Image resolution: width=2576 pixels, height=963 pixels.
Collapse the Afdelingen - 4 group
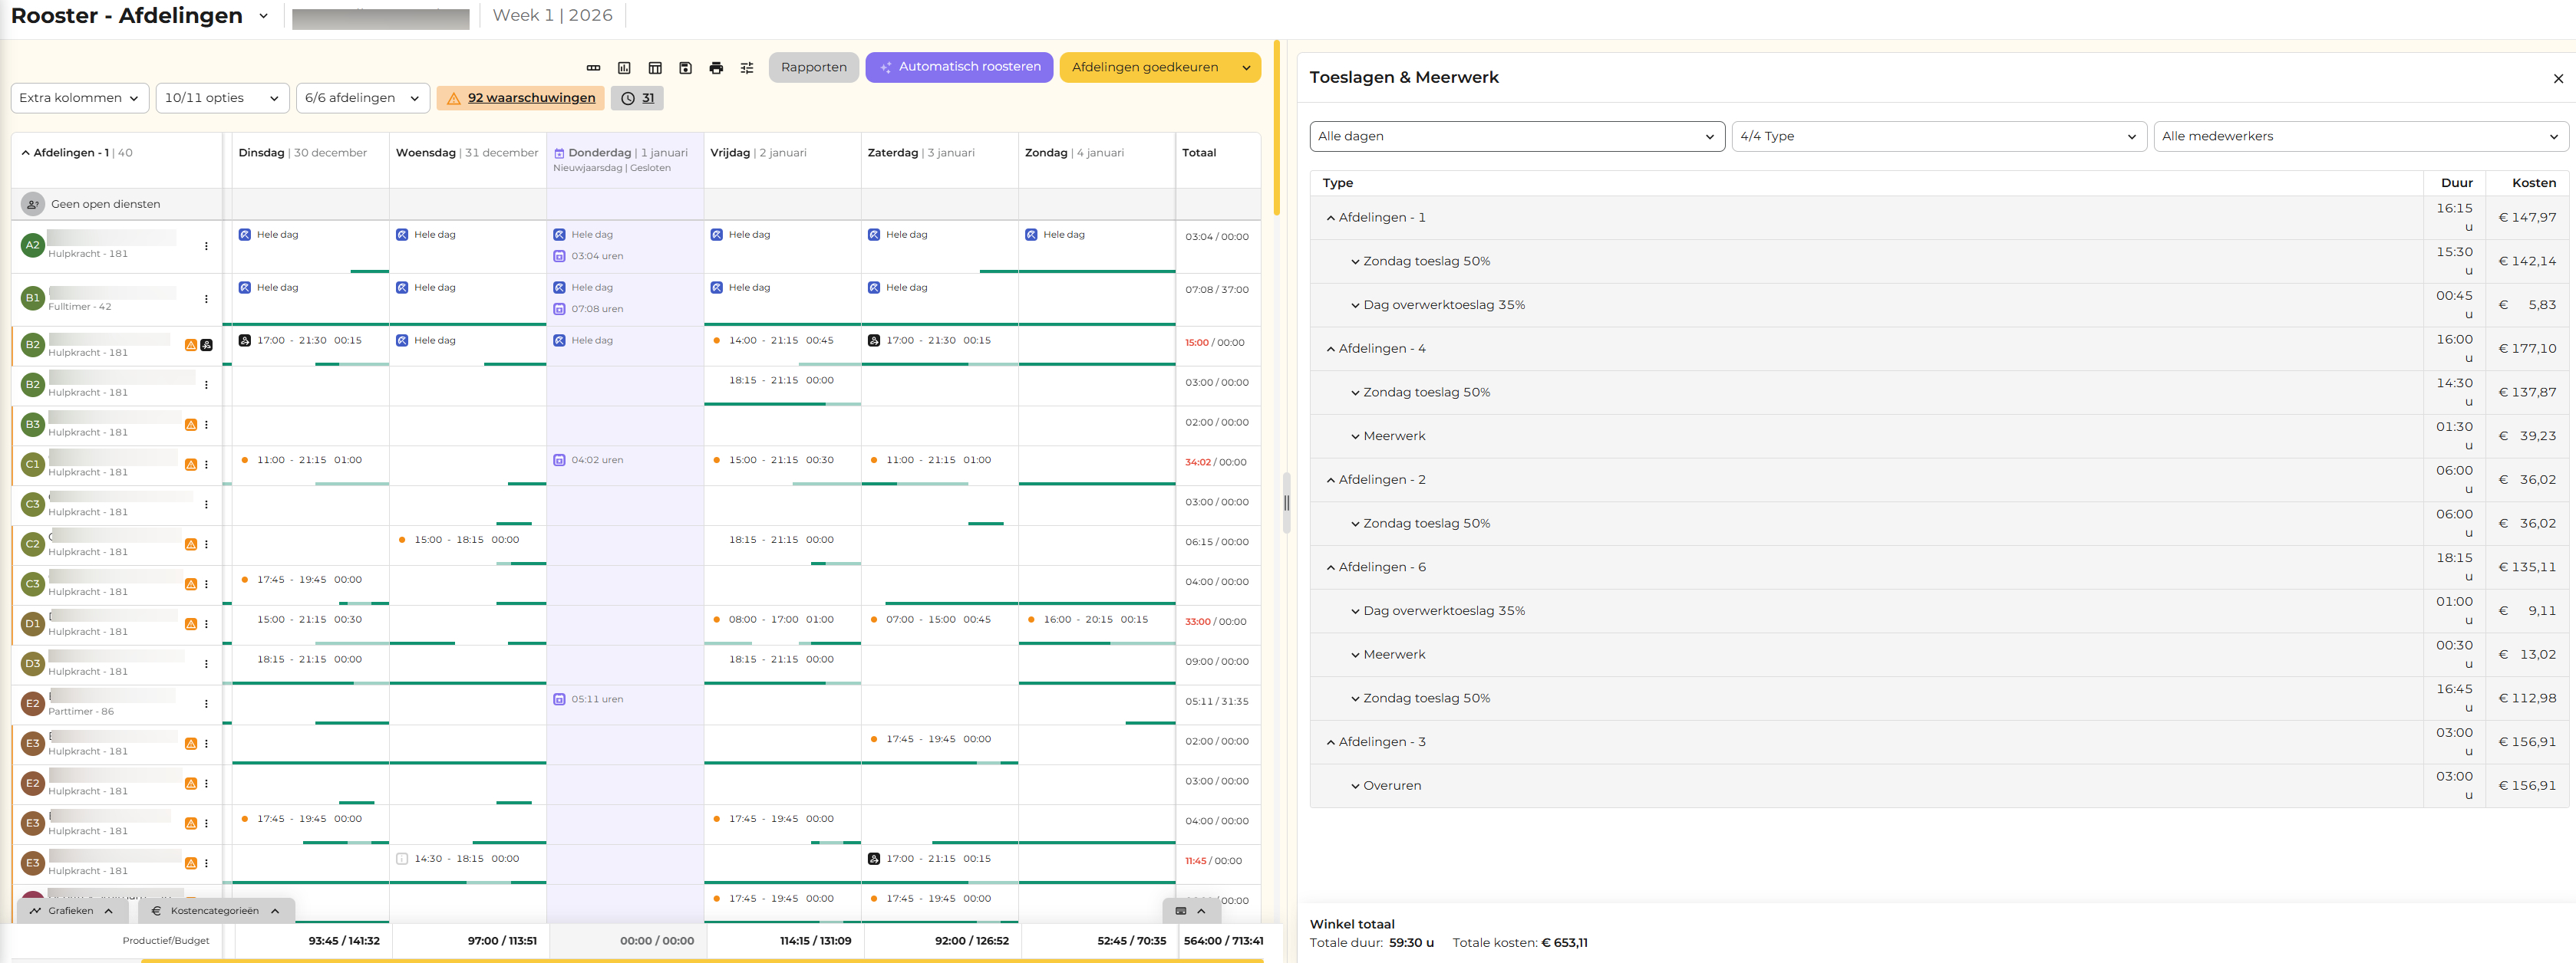(1330, 349)
